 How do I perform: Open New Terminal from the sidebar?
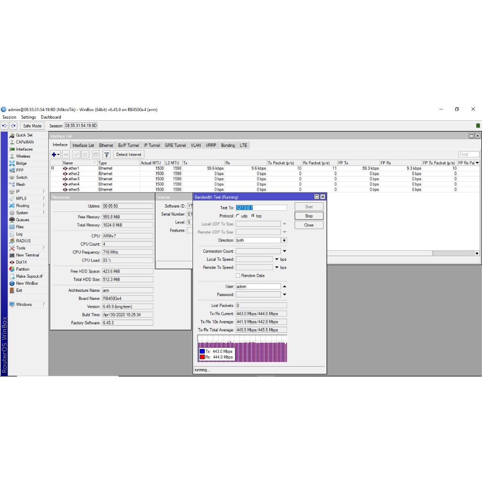point(27,255)
